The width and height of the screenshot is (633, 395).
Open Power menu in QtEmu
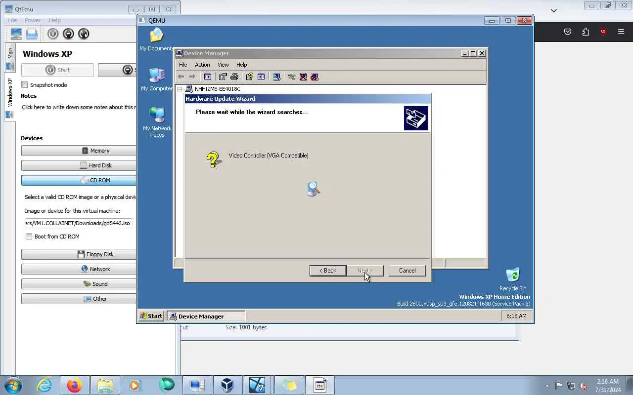pyautogui.click(x=33, y=20)
